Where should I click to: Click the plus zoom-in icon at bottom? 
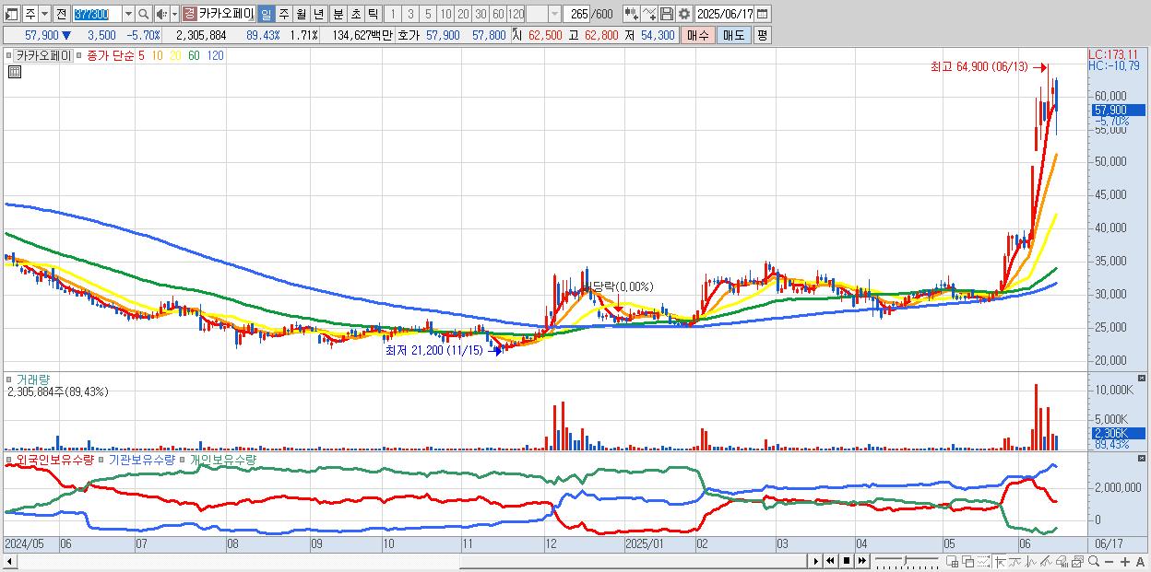coord(1125,562)
